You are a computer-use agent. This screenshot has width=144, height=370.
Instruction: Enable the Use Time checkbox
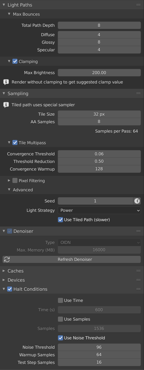pyautogui.click(x=60, y=300)
